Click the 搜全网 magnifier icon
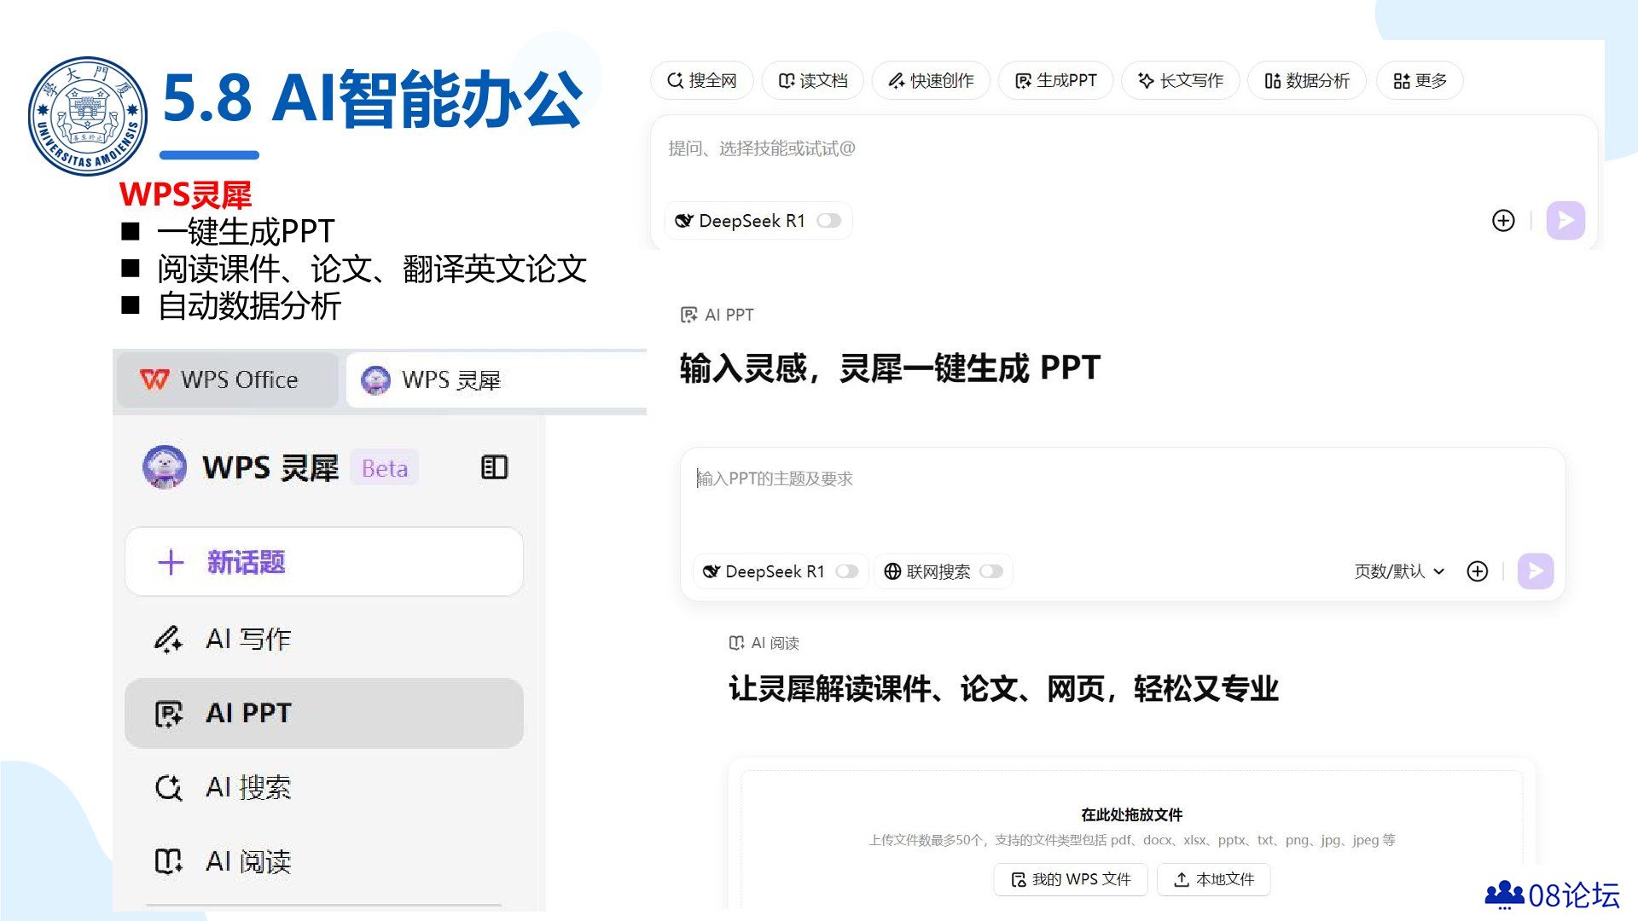 coord(675,80)
